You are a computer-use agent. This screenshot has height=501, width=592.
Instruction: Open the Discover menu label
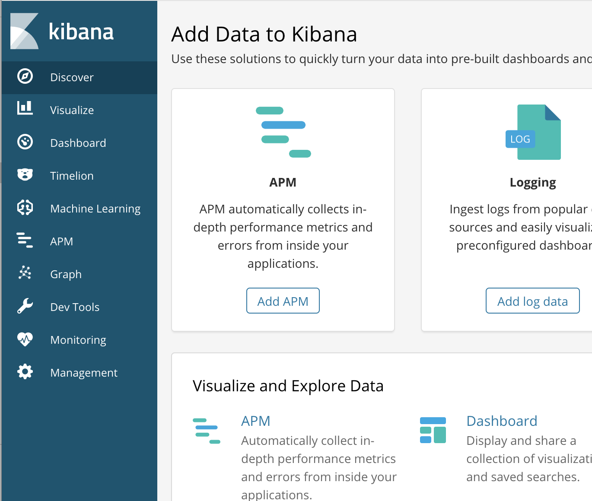point(72,77)
